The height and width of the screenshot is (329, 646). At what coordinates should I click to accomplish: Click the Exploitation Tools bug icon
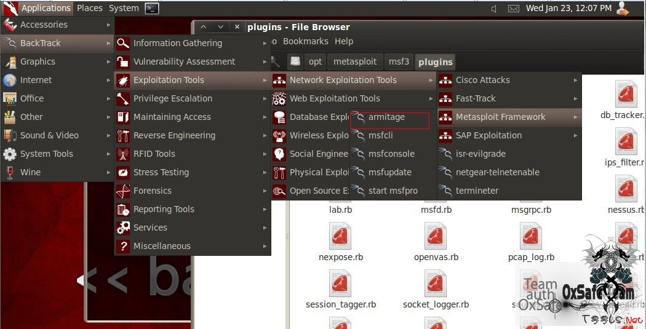coord(123,81)
